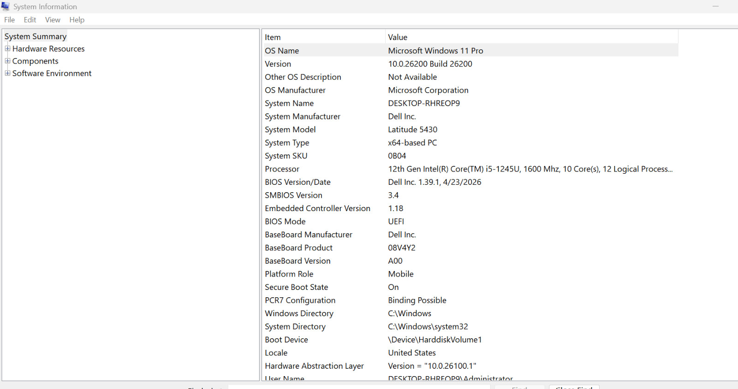Click 'Dell Inc.' in the BaseBoard Manufacturer row

pyautogui.click(x=402, y=235)
